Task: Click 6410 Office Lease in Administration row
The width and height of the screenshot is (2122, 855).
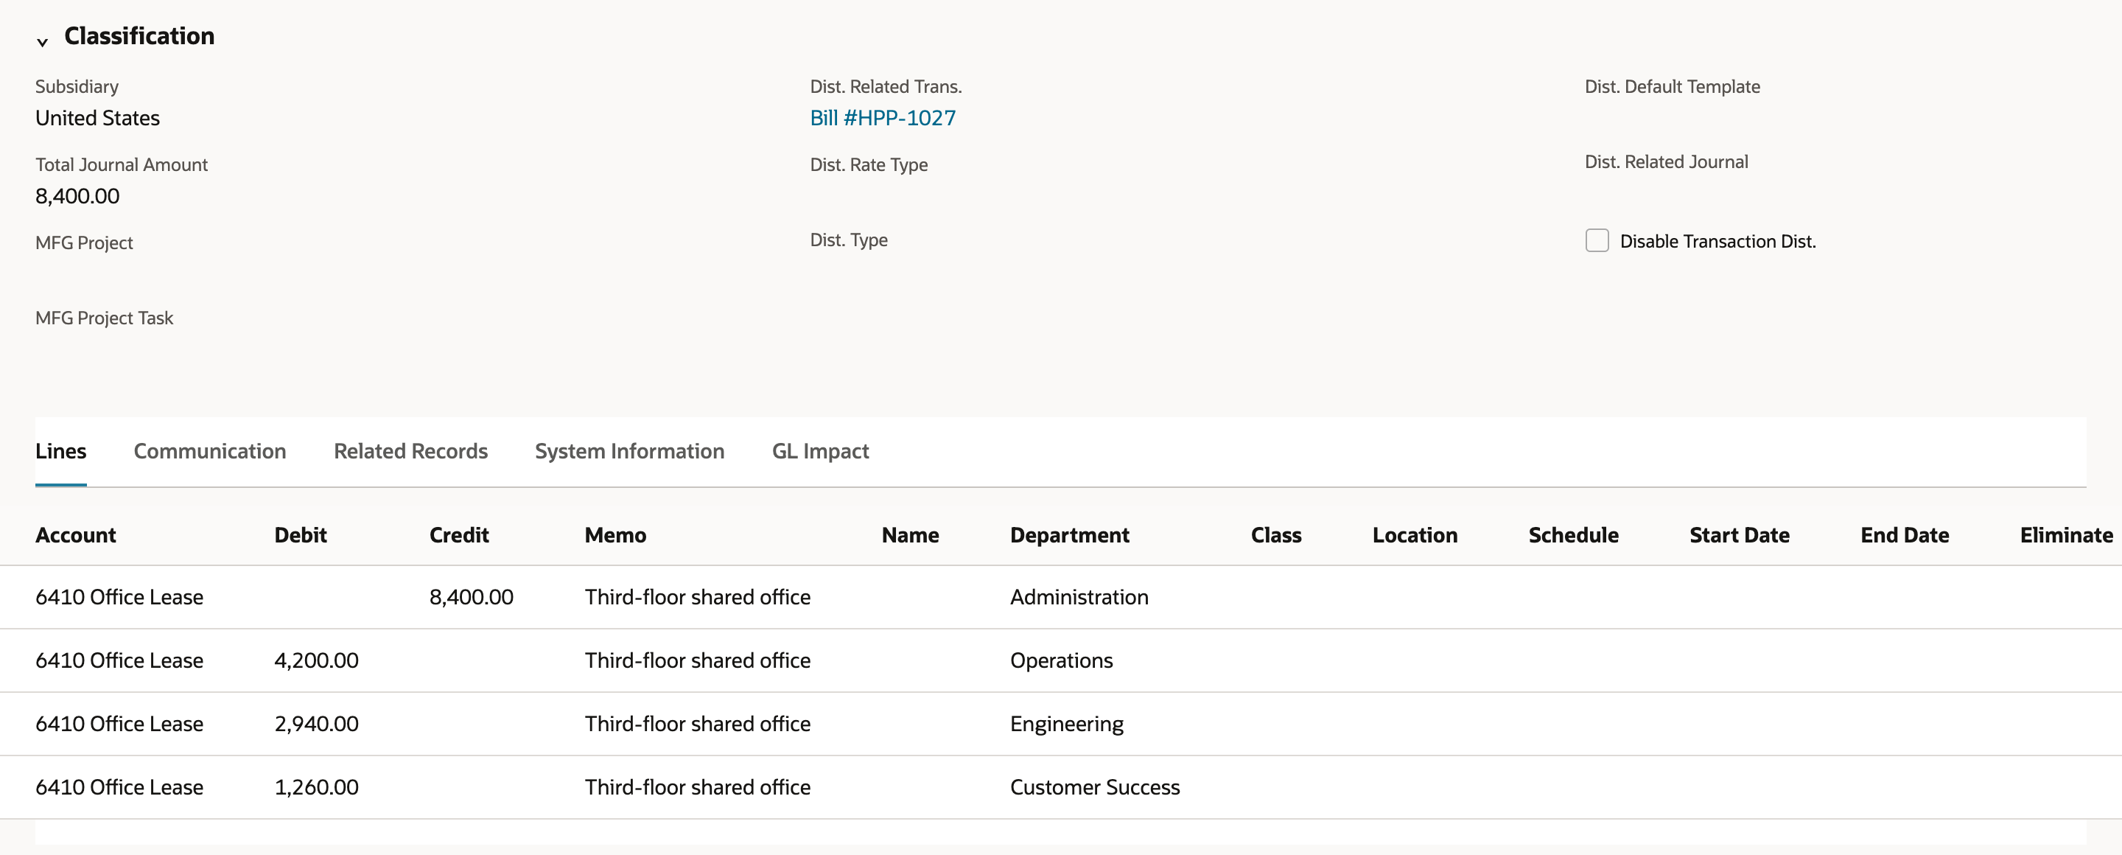Action: (119, 596)
